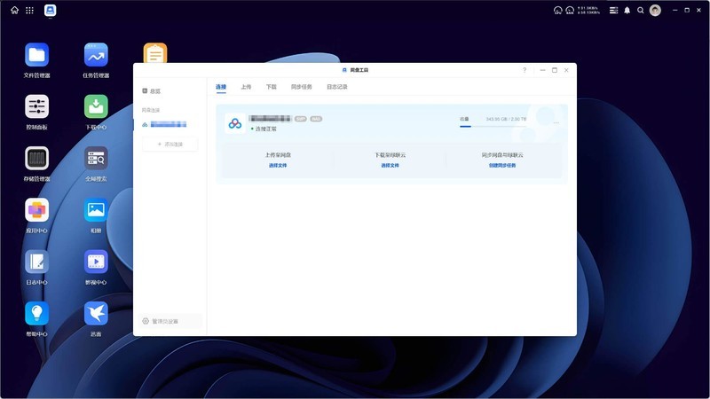Viewport: 710px width, 399px height.
Task: Open the 控制面板 control panel icon
Action: tap(36, 106)
